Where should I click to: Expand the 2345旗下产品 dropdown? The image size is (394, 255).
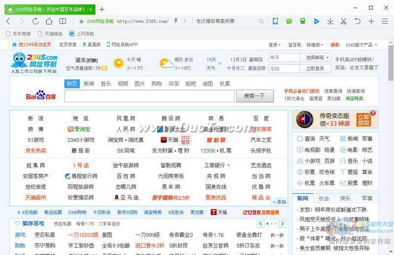click(x=361, y=45)
